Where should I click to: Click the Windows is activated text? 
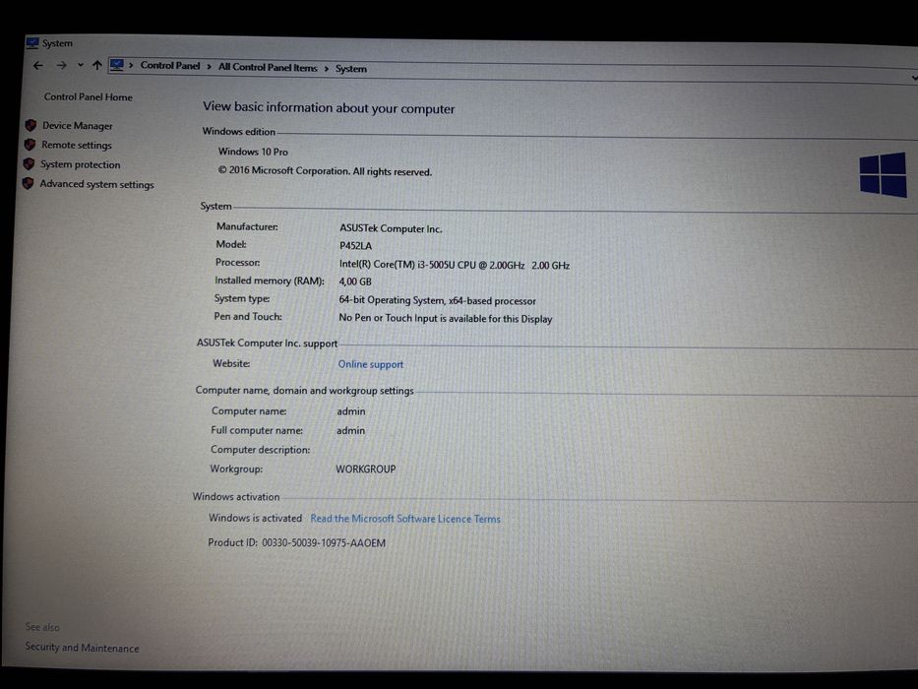pyautogui.click(x=255, y=518)
